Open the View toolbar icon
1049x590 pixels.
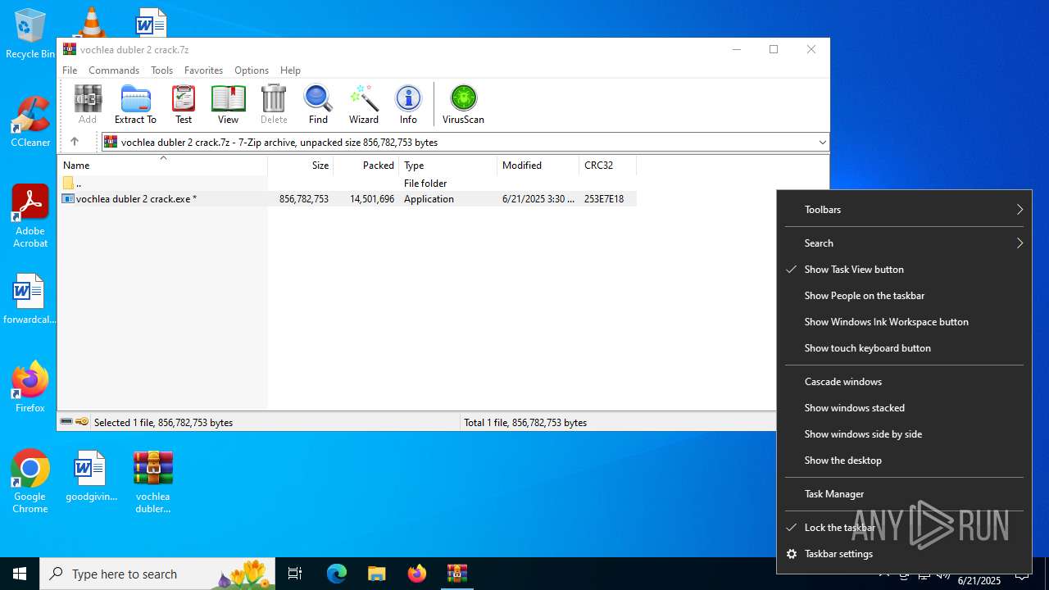[x=228, y=105]
